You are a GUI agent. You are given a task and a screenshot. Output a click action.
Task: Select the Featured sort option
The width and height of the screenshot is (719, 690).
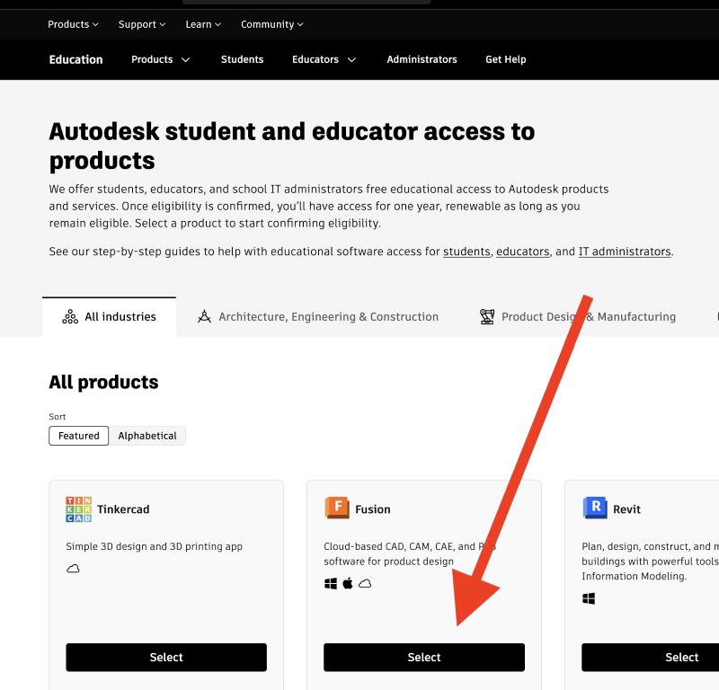(78, 436)
